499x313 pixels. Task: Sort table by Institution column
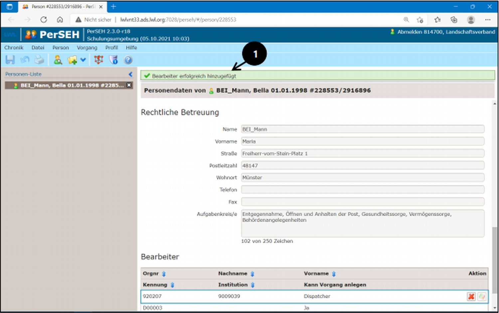pos(252,285)
